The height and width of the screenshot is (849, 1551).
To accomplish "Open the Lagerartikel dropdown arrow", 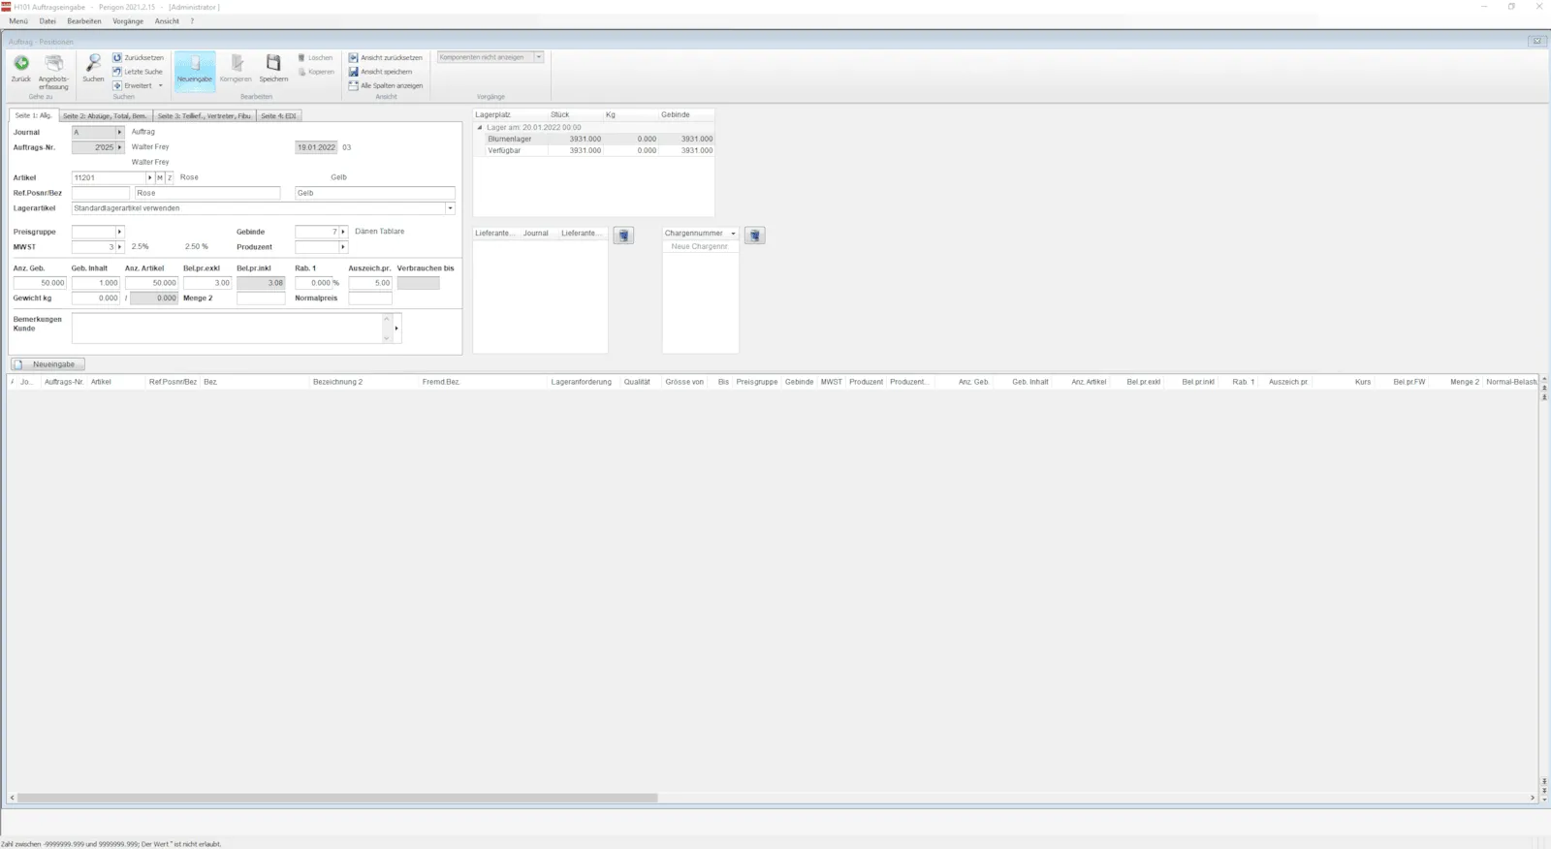I will tap(450, 208).
